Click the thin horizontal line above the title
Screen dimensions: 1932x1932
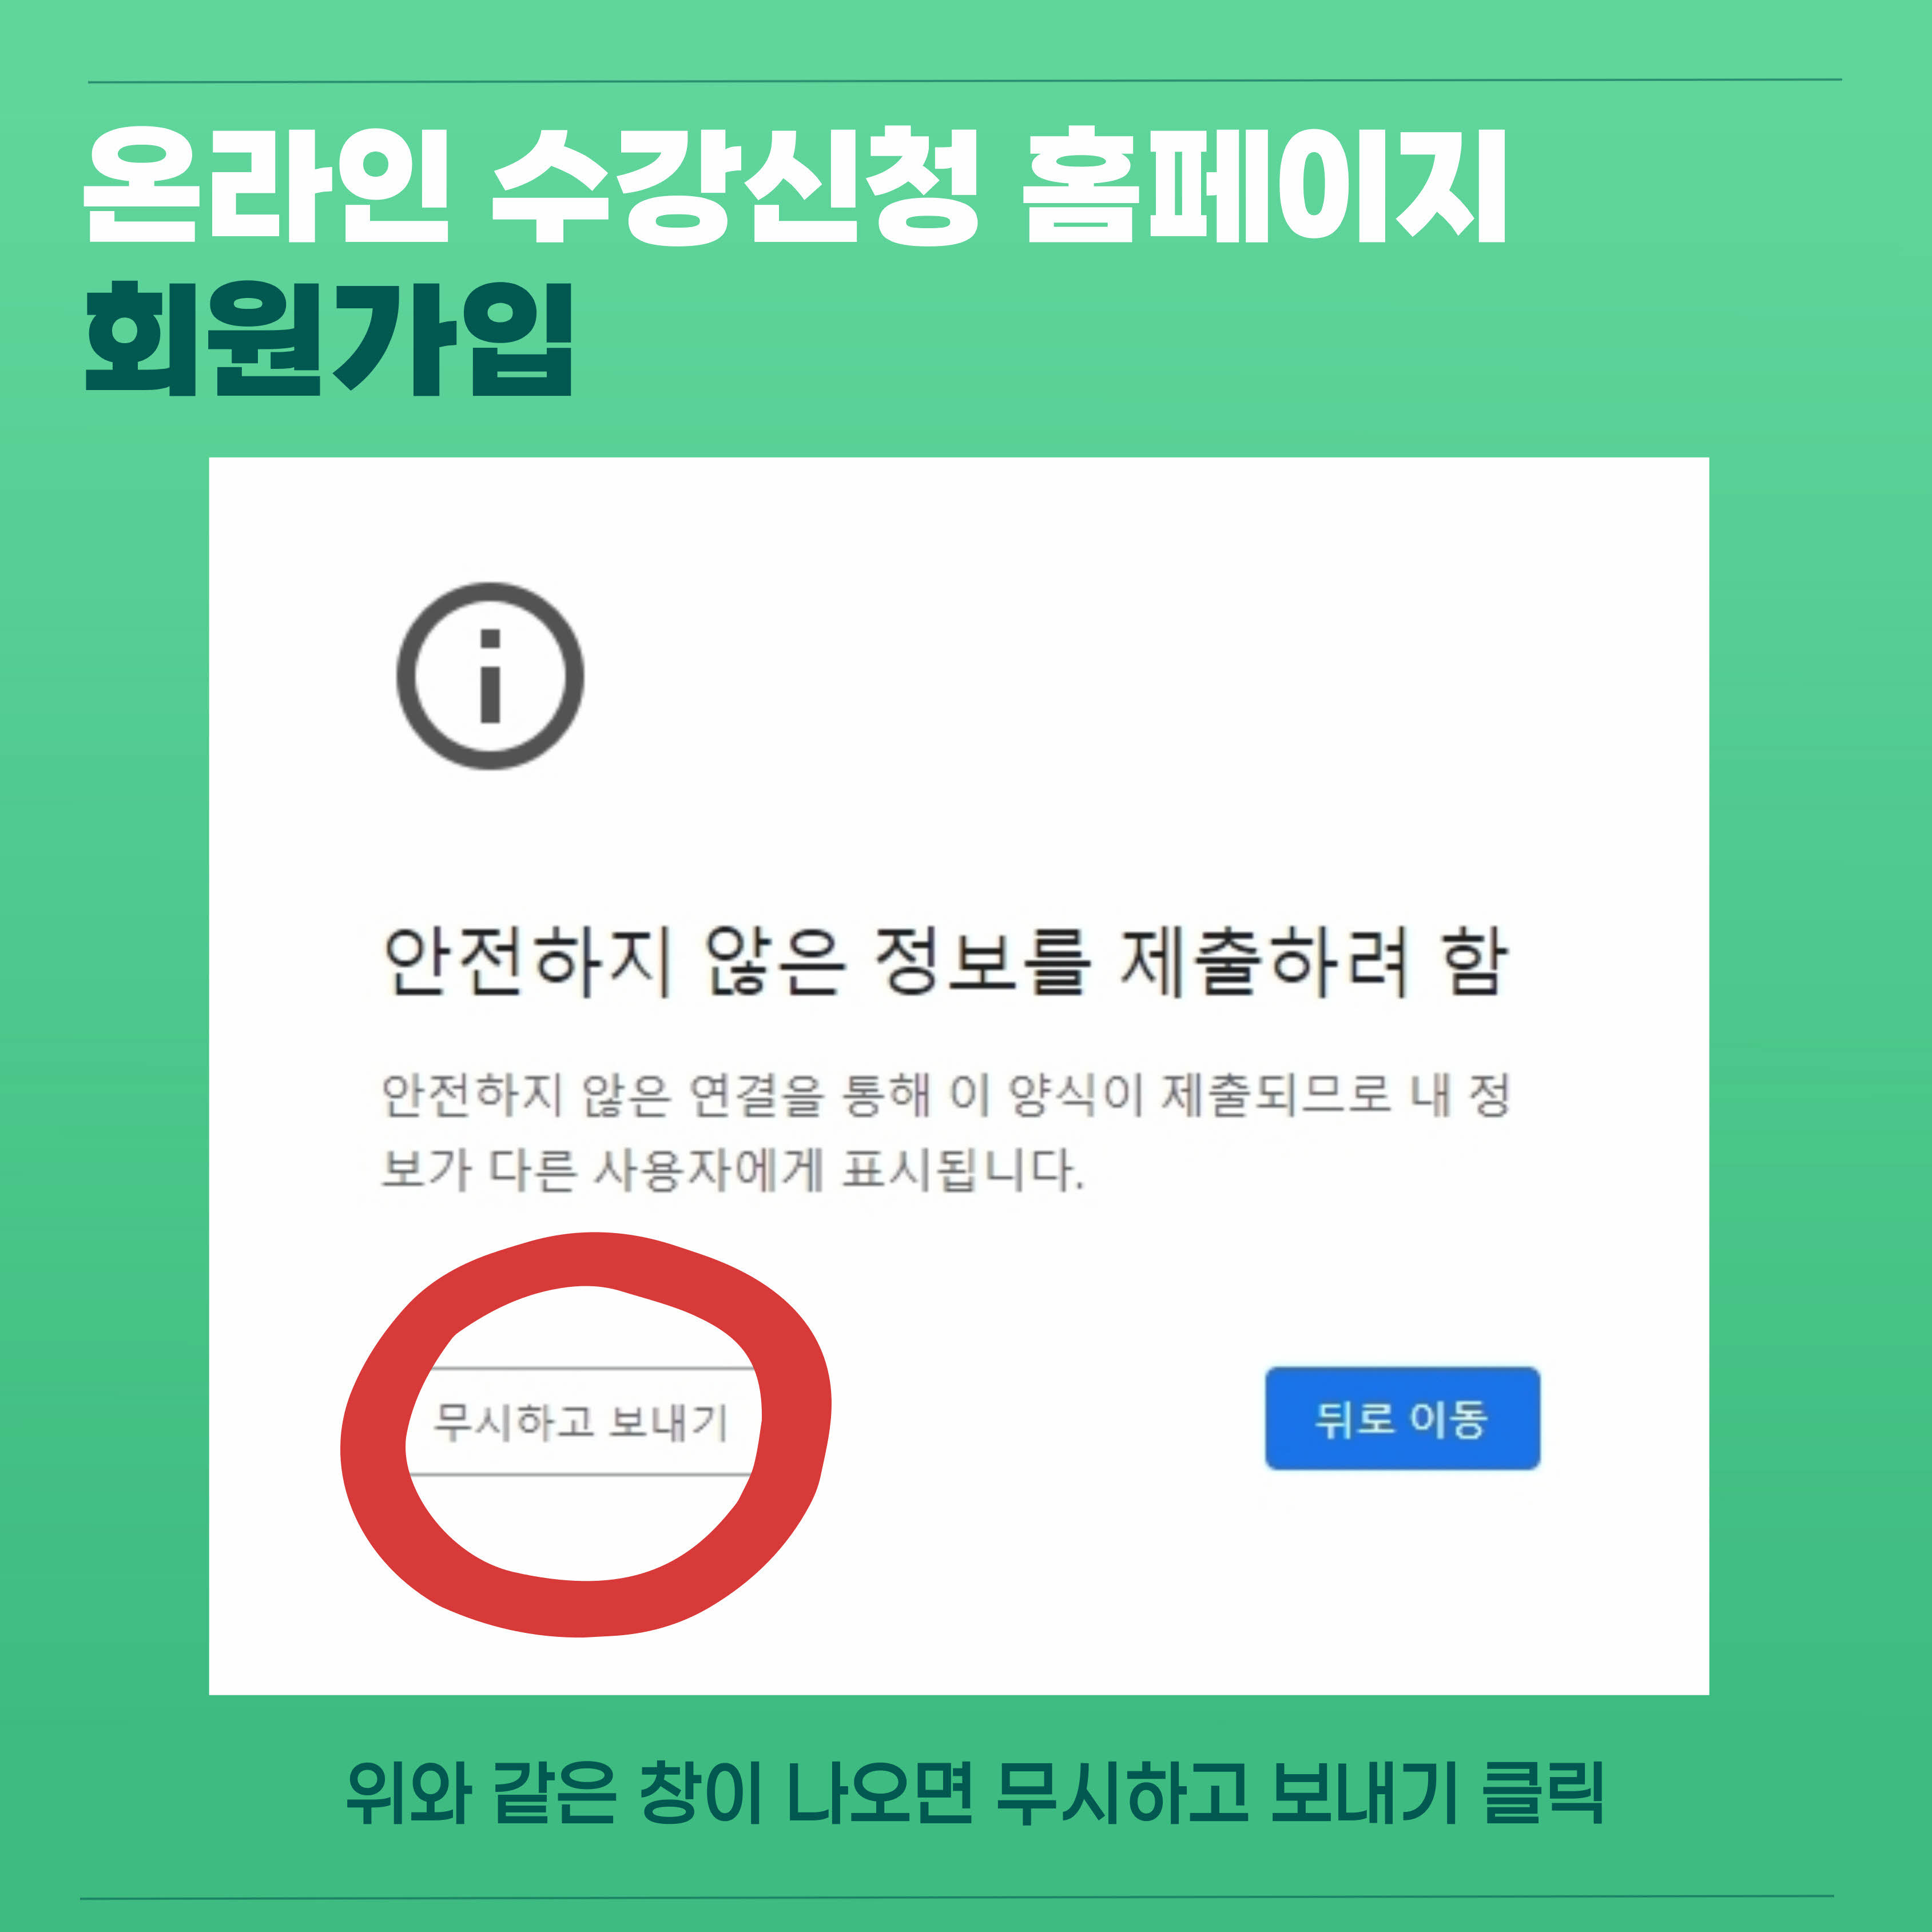click(x=965, y=80)
